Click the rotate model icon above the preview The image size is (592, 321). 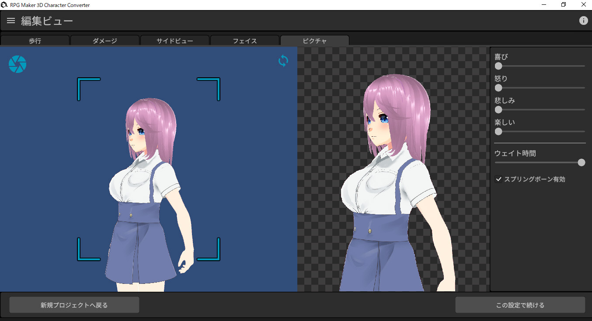pos(283,61)
